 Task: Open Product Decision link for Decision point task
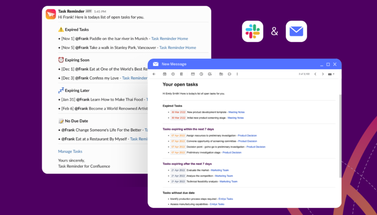coord(256,147)
